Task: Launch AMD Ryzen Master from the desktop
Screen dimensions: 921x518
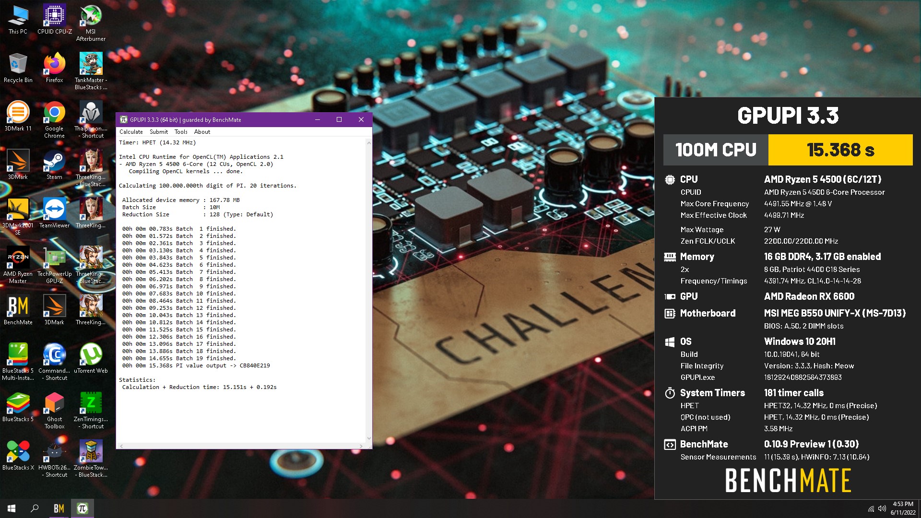Action: 18,265
